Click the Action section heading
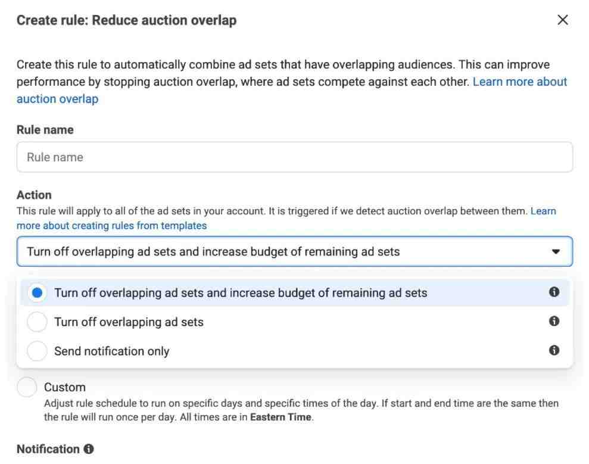Screen dimensions: 589x464 34,195
